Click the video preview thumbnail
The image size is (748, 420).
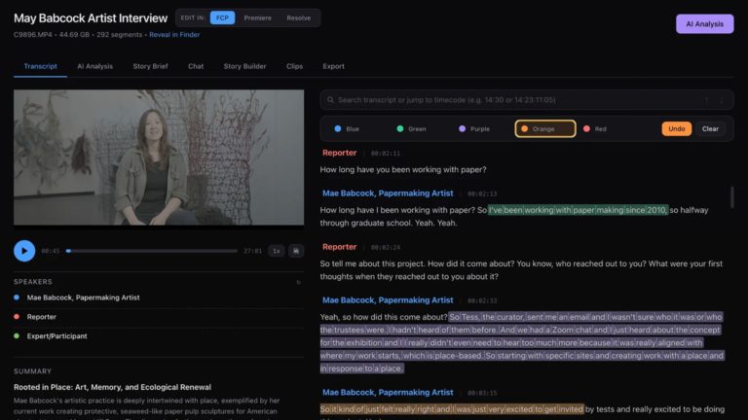[159, 157]
